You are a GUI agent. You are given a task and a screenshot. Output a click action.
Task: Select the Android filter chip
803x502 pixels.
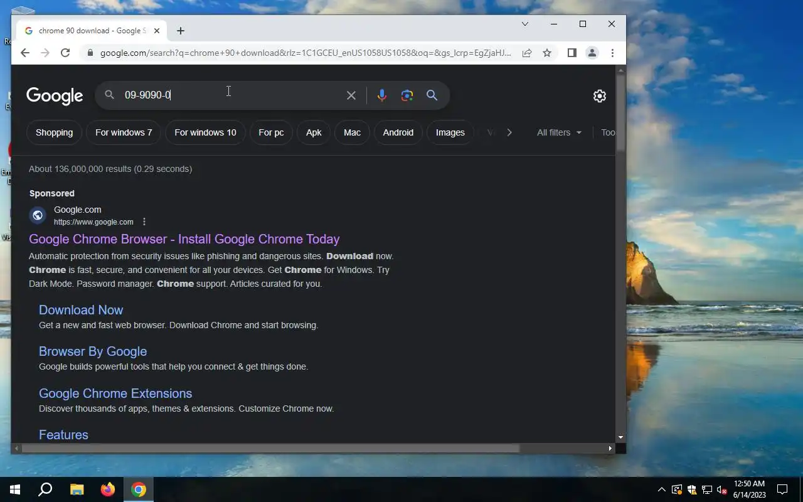[x=398, y=132]
